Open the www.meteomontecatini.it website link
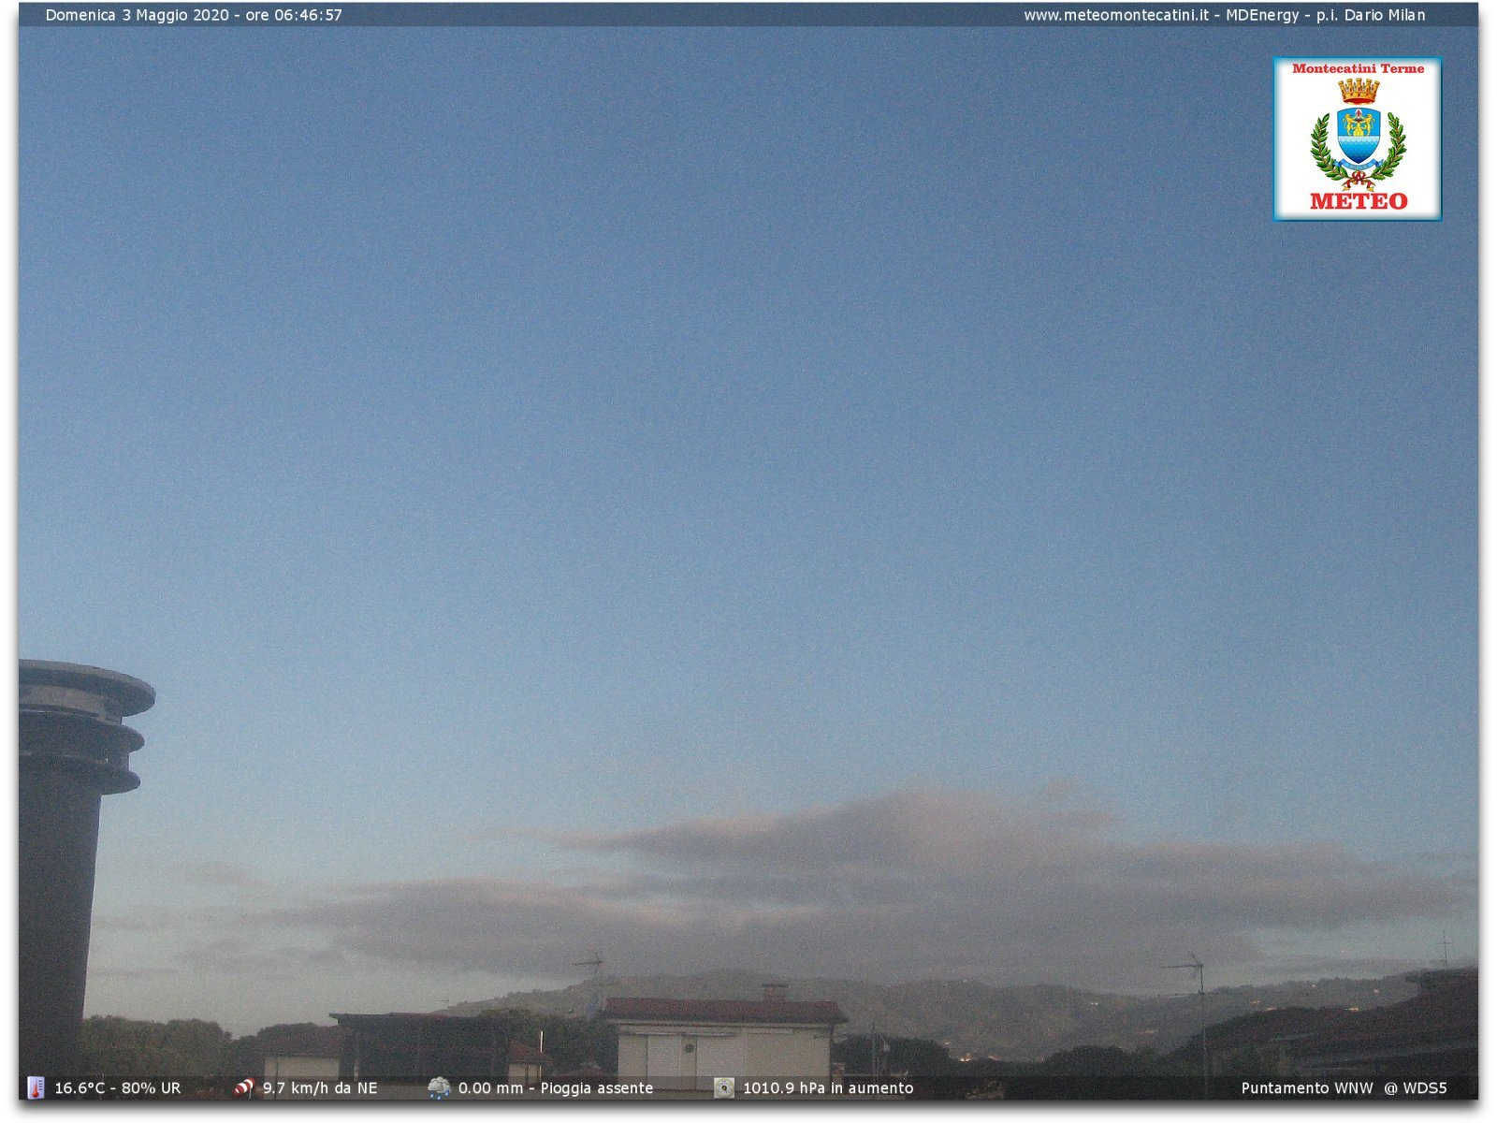Image resolution: width=1497 pixels, height=1123 pixels. tap(1115, 15)
